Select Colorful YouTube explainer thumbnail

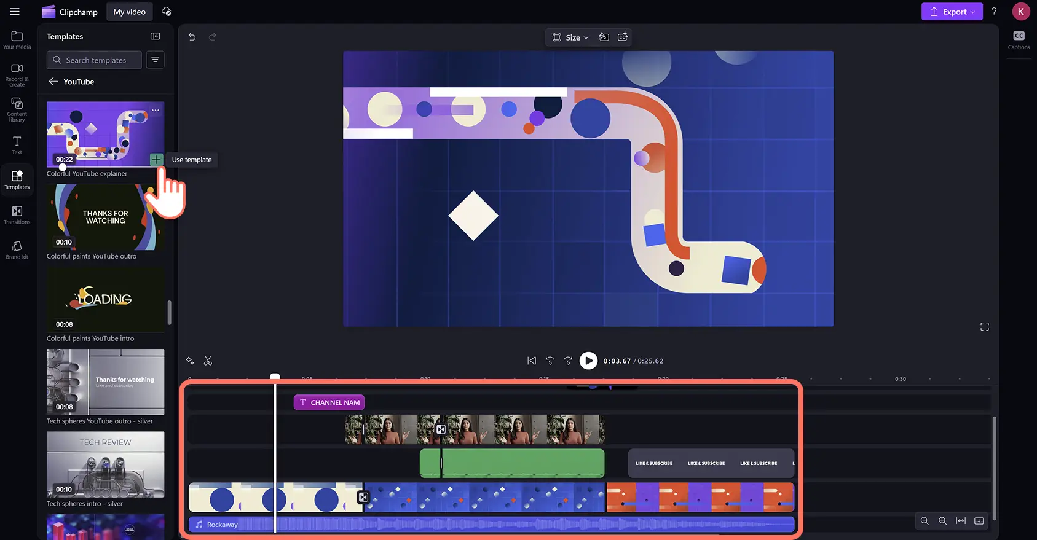pos(105,135)
